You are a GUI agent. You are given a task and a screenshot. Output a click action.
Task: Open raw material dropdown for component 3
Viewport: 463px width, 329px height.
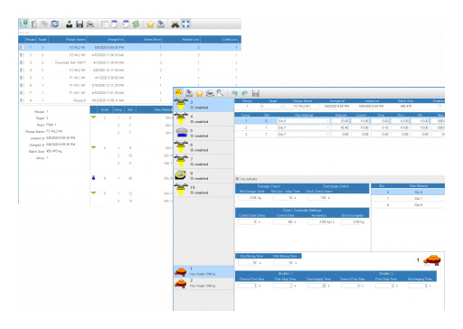point(327,134)
